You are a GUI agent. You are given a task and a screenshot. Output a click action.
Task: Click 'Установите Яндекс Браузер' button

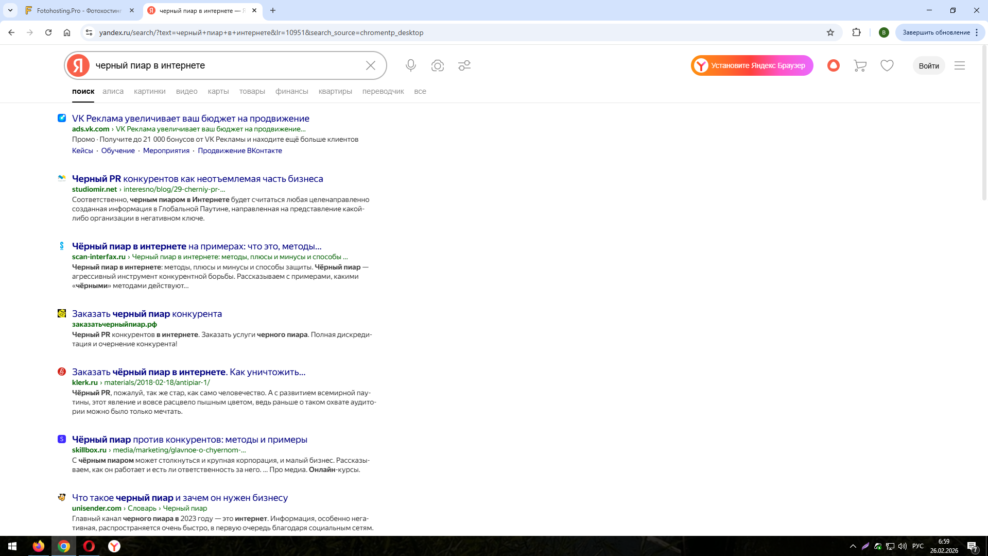click(752, 65)
